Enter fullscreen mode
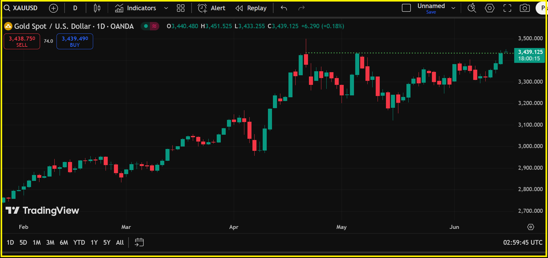Image resolution: width=548 pixels, height=258 pixels. [x=507, y=8]
